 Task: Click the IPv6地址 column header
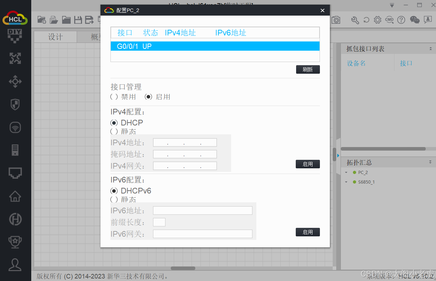[x=231, y=33]
